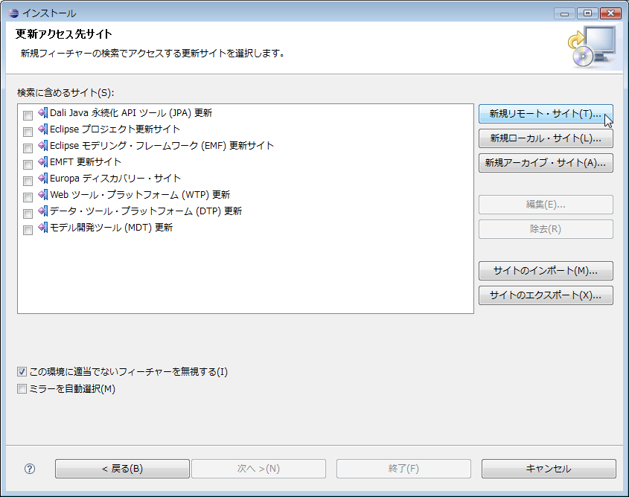The height and width of the screenshot is (497, 629).
Task: Cancel the install with キャンセル
Action: (549, 469)
